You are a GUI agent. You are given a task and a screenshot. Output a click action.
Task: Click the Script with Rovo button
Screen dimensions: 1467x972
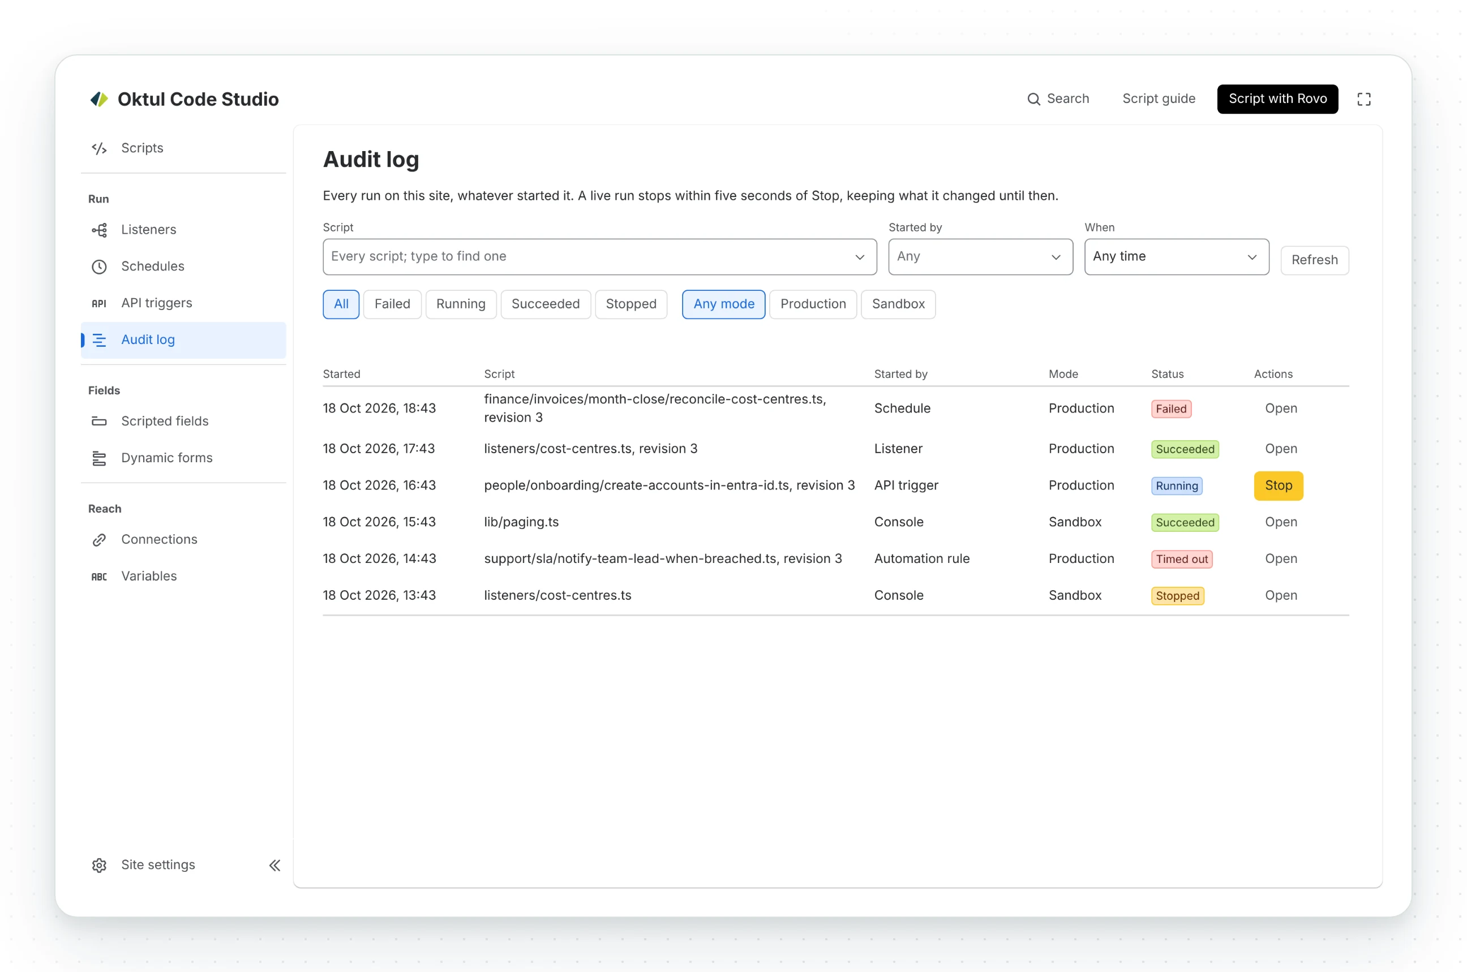click(x=1277, y=99)
